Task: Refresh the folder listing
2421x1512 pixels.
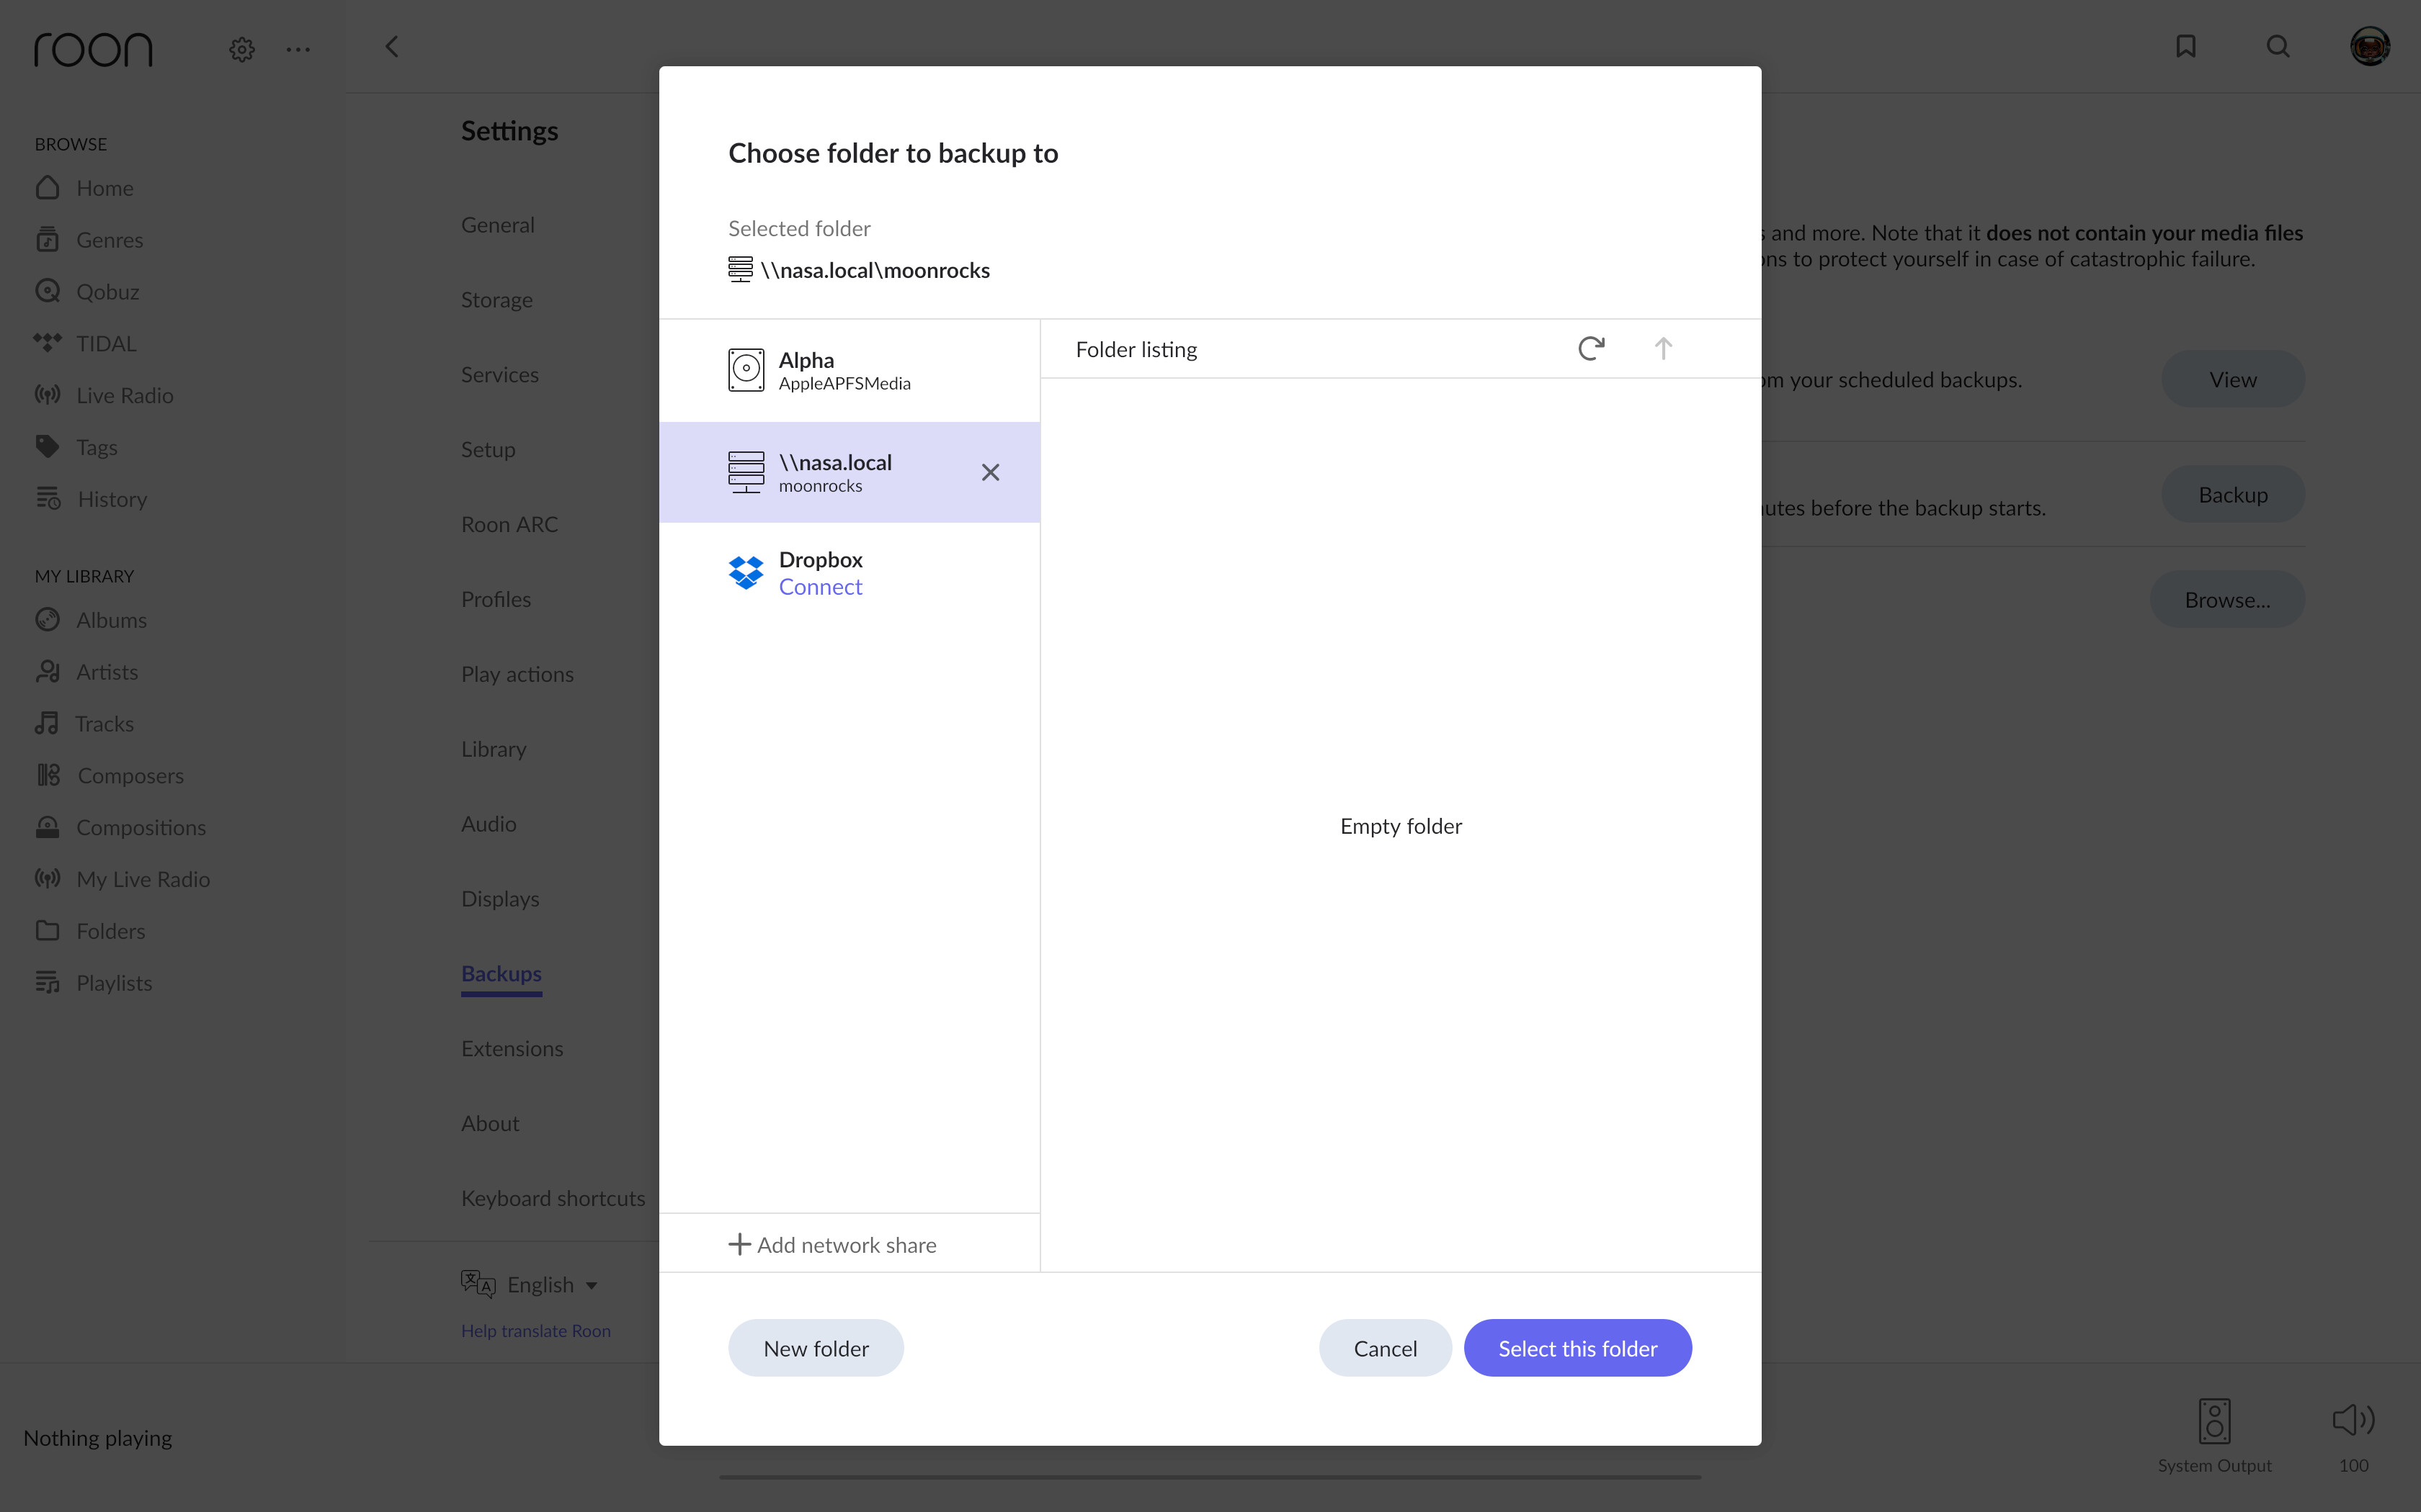Action: tap(1591, 348)
